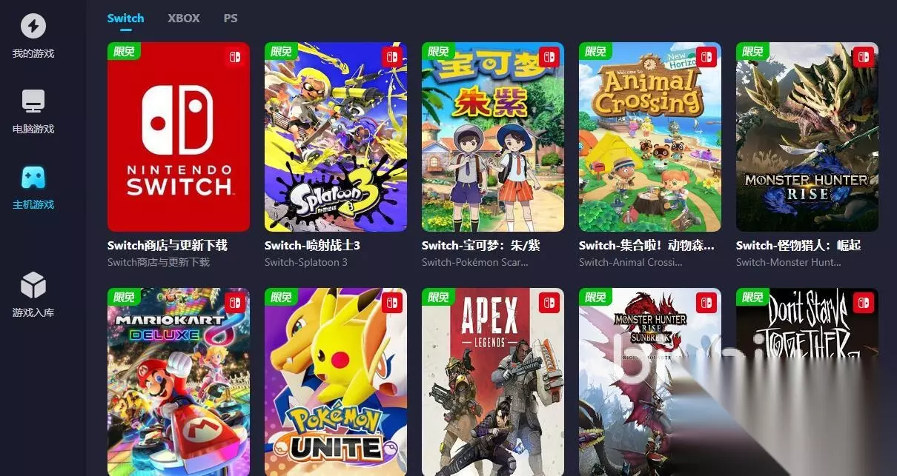Image resolution: width=897 pixels, height=476 pixels.
Task: Click Switch badge icon on Splatoon 3 cover
Action: tap(391, 57)
